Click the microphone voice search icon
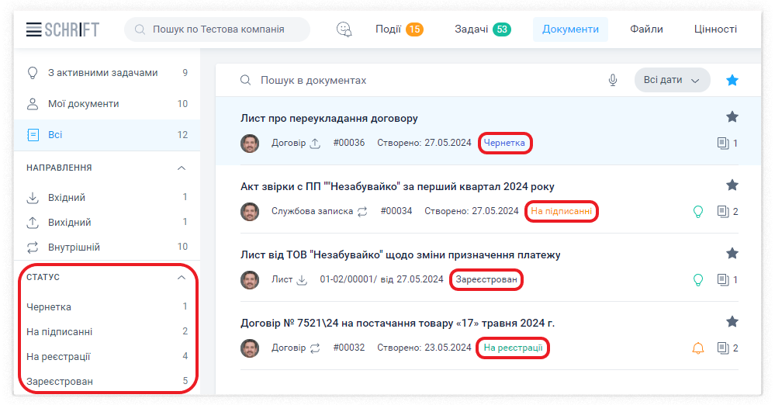Screen dimensions: 775x405 (613, 80)
